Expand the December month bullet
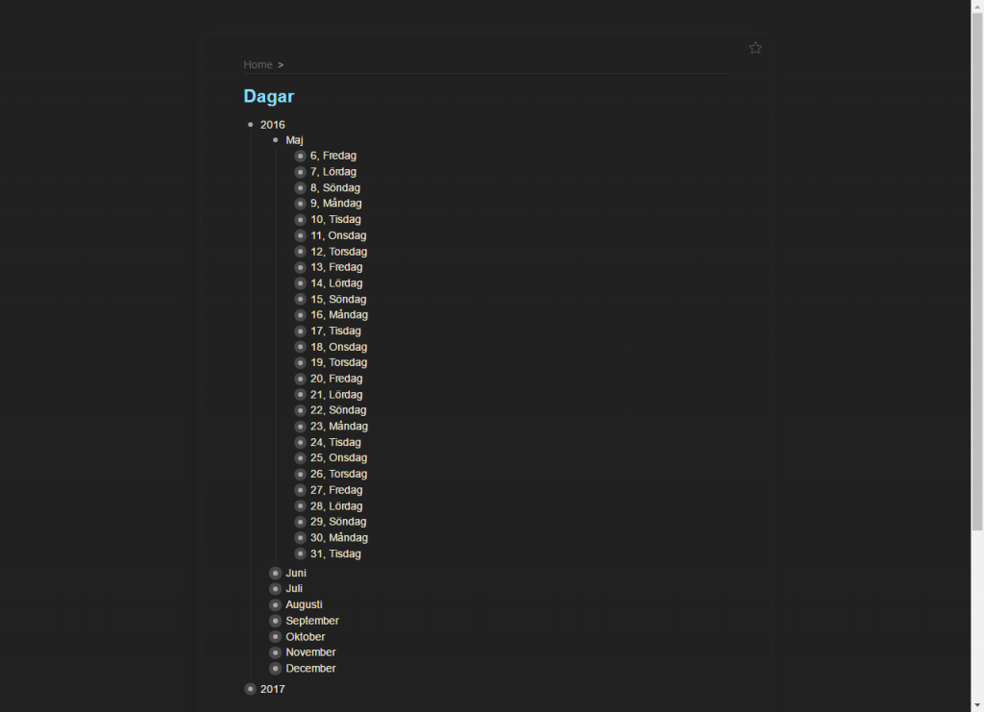The image size is (984, 712). pyautogui.click(x=276, y=669)
